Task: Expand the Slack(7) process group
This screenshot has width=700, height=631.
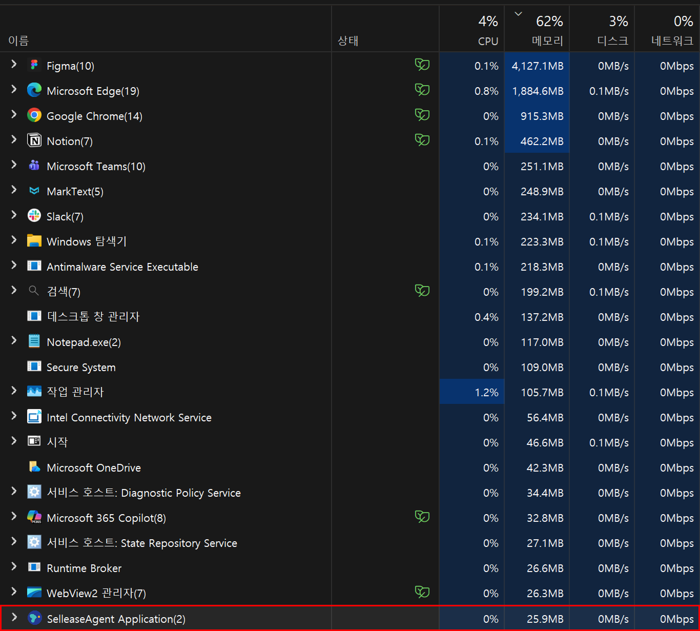Action: point(14,215)
